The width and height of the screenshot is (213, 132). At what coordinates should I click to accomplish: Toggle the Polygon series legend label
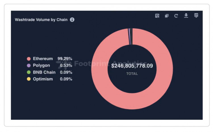click(x=41, y=66)
